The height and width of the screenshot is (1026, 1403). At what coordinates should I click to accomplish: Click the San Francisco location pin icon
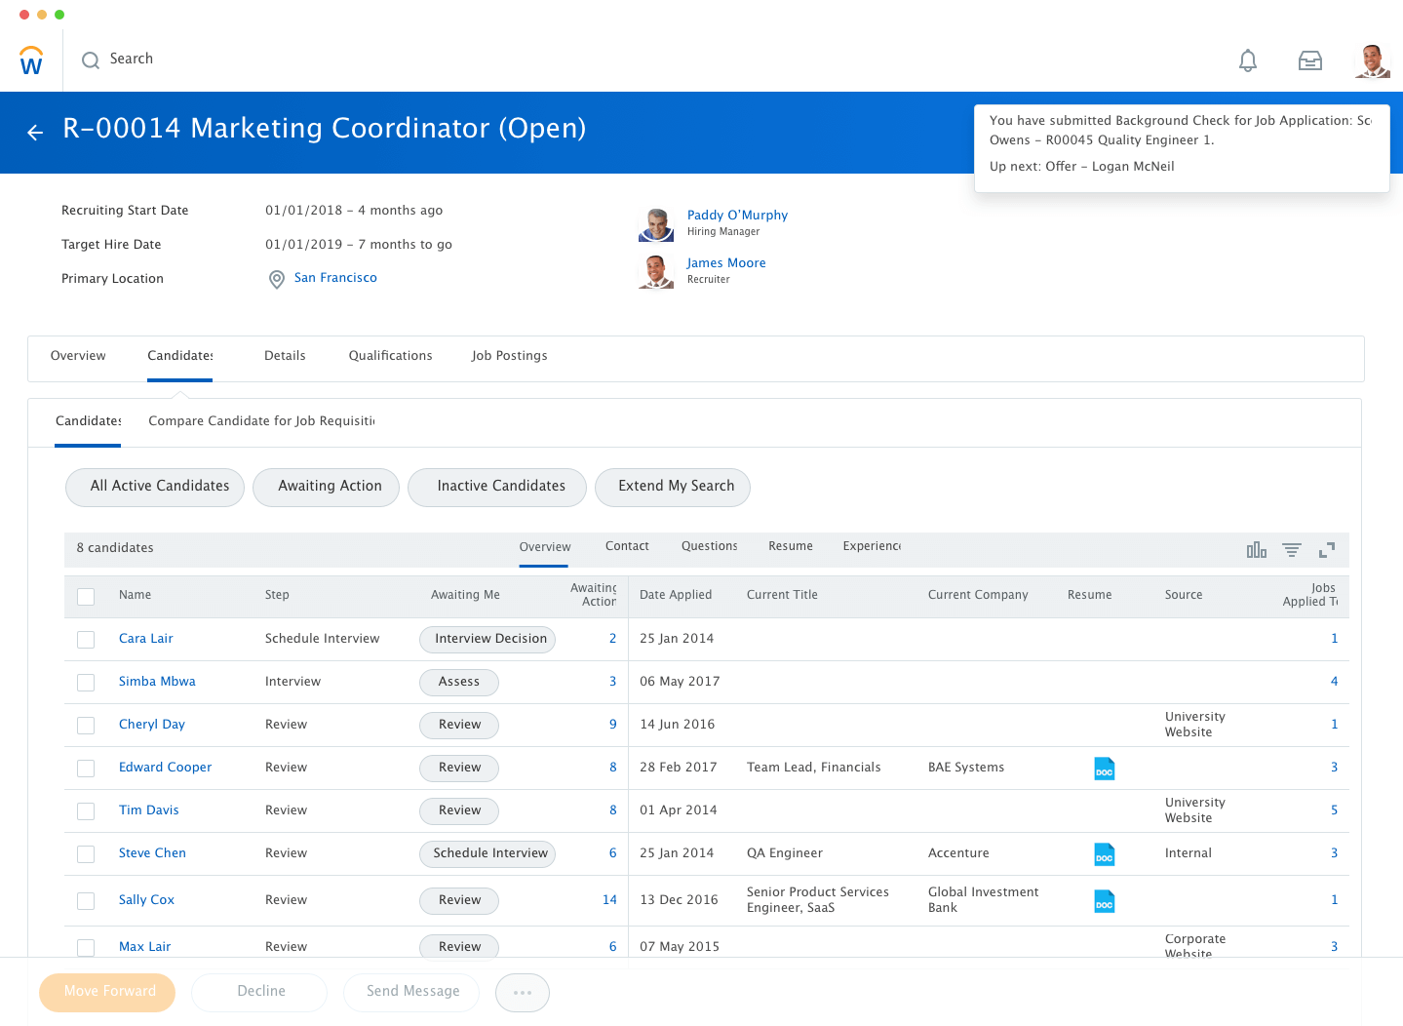click(x=277, y=279)
